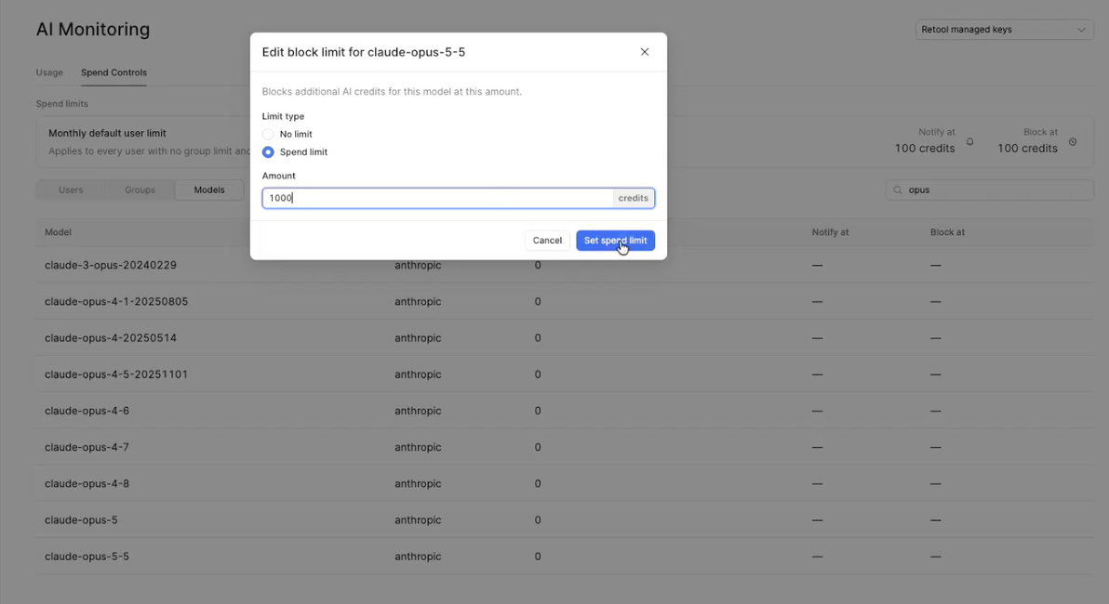Click the claude-opus-4-1-20250805 model name

coord(116,302)
